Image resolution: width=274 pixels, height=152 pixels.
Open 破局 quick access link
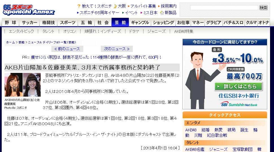[x=232, y=130]
